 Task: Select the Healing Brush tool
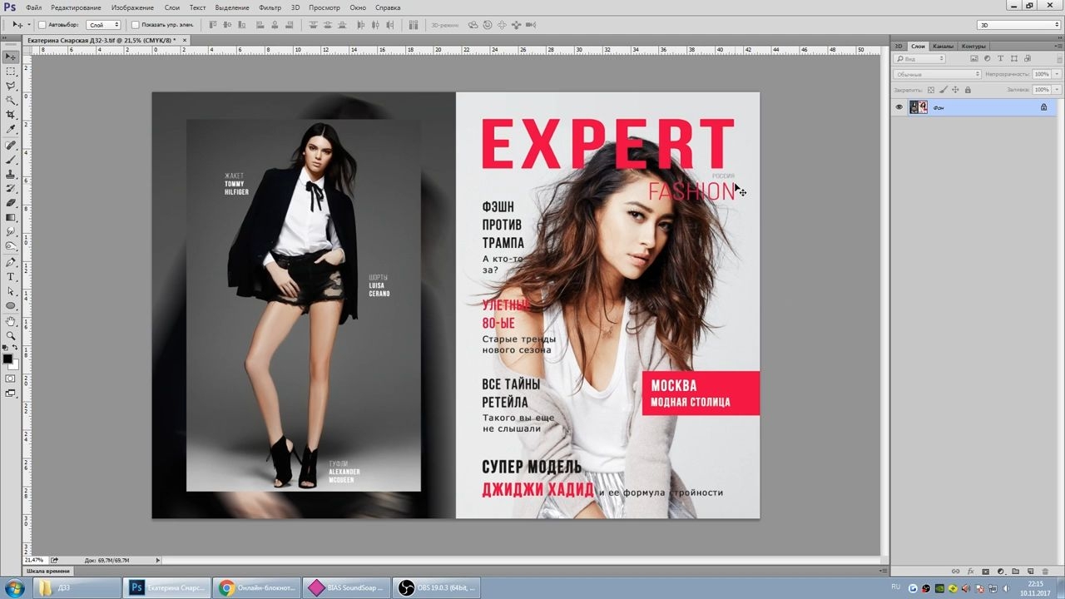[11, 145]
